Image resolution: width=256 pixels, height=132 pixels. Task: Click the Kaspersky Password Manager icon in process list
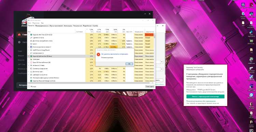31,81
